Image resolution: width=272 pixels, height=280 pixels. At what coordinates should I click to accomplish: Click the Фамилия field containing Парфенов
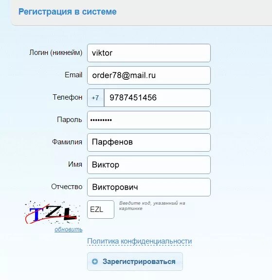(x=149, y=142)
